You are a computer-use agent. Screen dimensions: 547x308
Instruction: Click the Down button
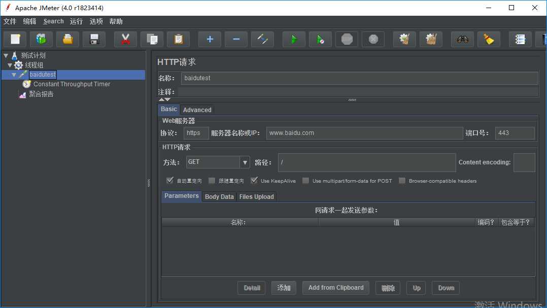[x=446, y=288]
